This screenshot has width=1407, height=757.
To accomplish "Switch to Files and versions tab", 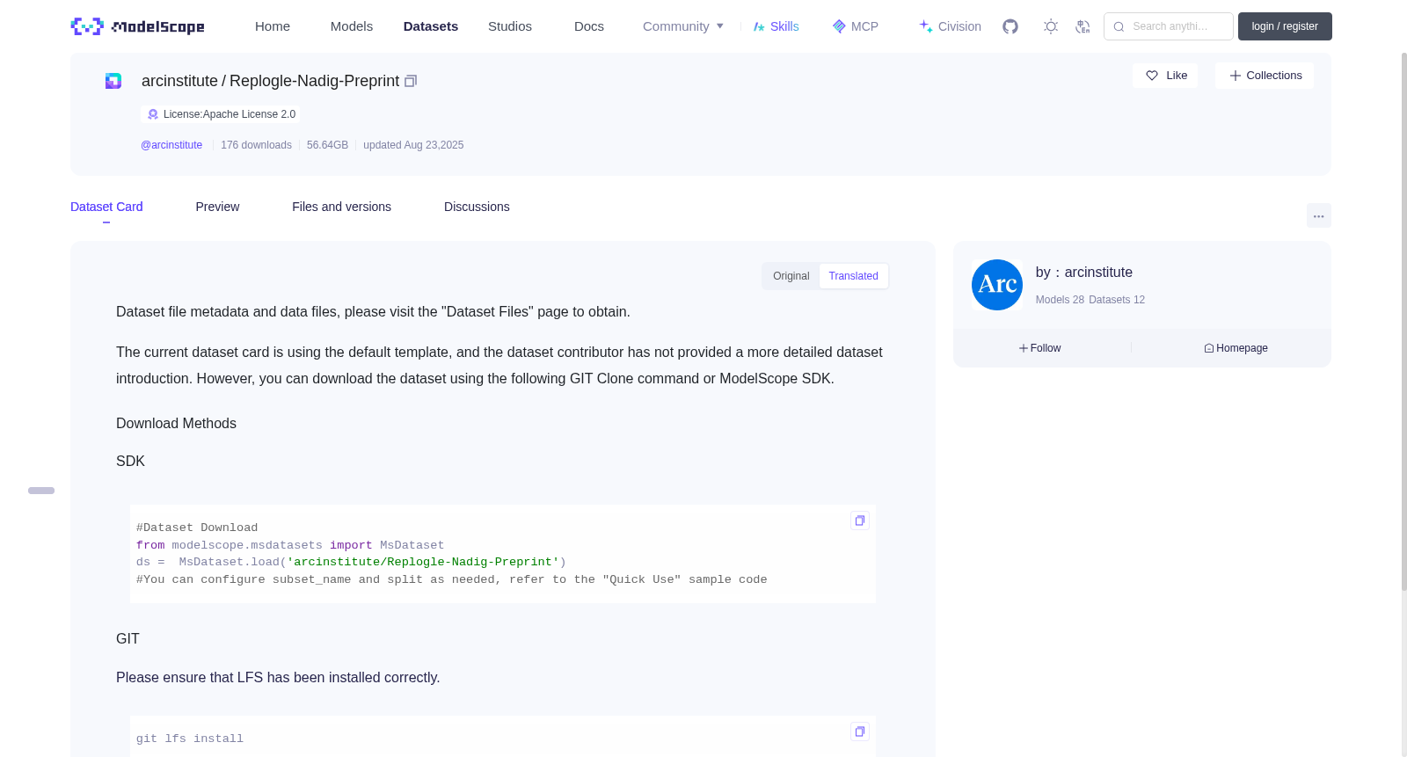I will point(341,207).
